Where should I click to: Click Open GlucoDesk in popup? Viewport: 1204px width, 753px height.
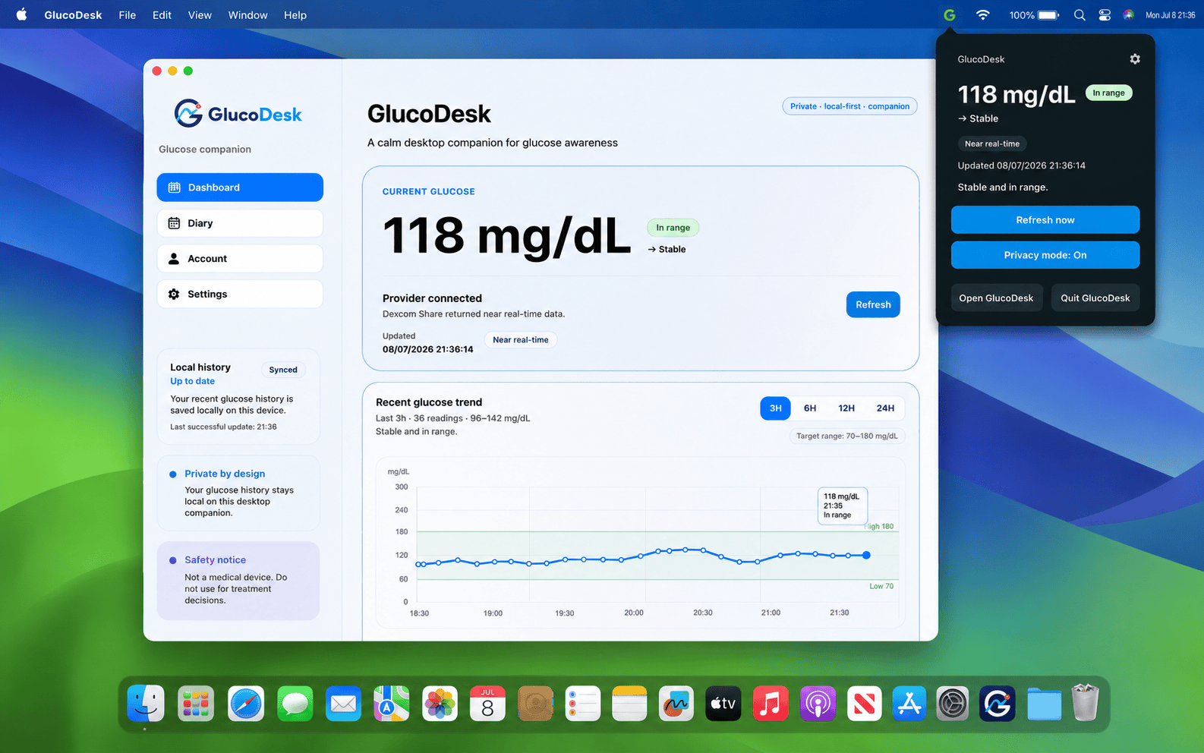click(x=996, y=298)
